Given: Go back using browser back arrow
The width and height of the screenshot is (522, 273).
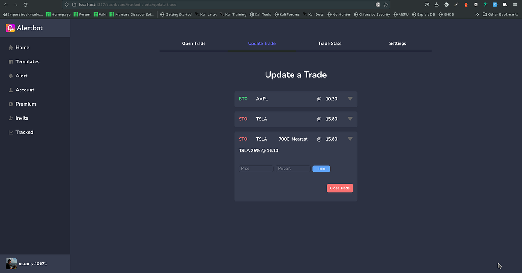Looking at the screenshot, I should (6, 5).
